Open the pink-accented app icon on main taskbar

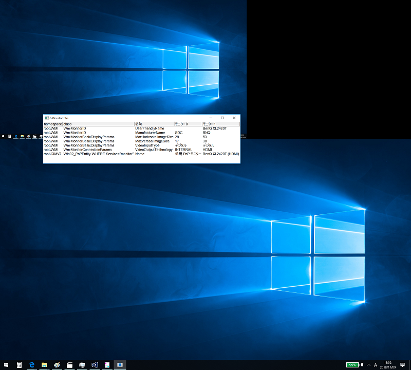point(107,365)
